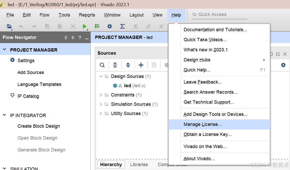Collapse the PROJECT MANAGER section chevron
This screenshot has height=170, width=290.
click(x=4, y=50)
